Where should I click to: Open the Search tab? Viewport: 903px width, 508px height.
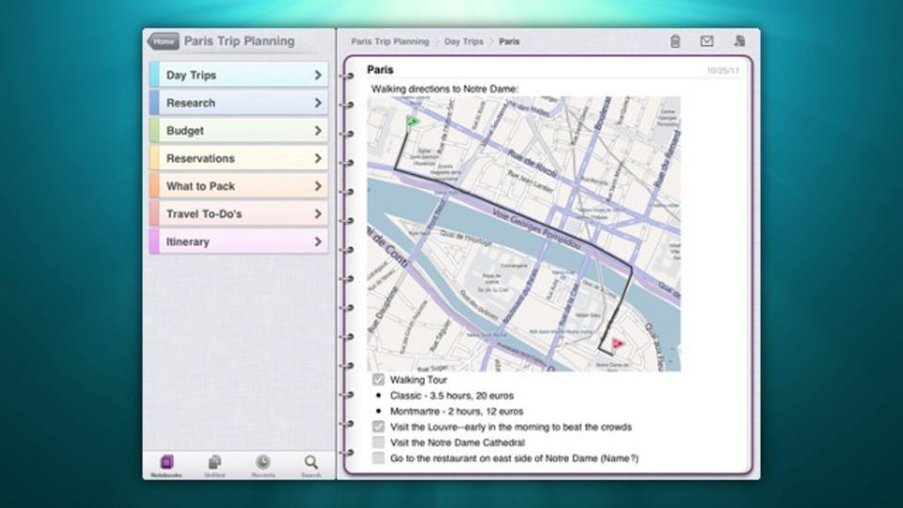tap(311, 466)
